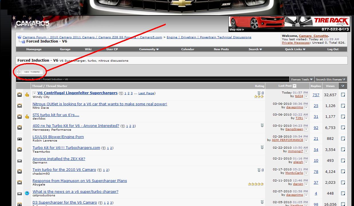The width and height of the screenshot is (354, 206).
Task: Click the home arrow icon in the breadcrumb
Action: [x=19, y=37]
